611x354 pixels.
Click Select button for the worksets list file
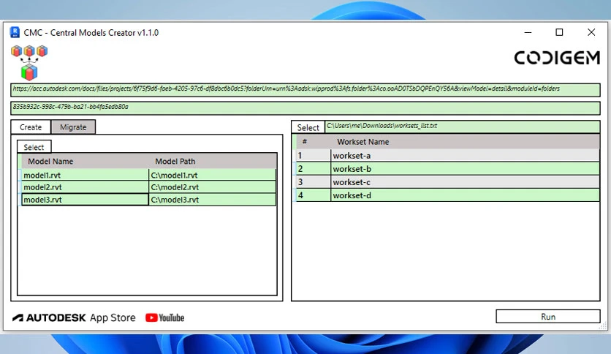[x=308, y=127]
